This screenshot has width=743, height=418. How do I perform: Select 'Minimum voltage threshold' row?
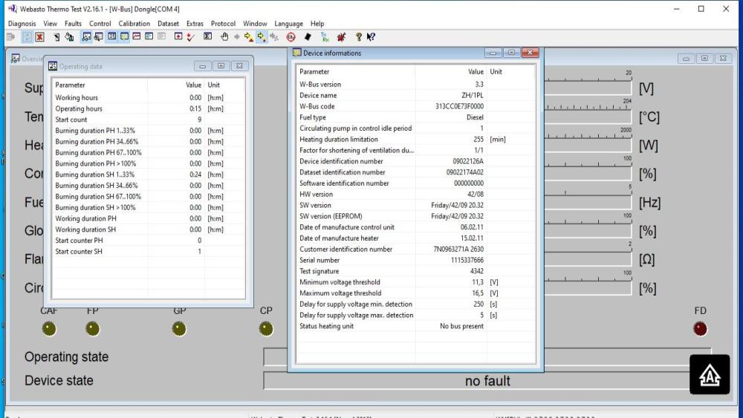(415, 282)
